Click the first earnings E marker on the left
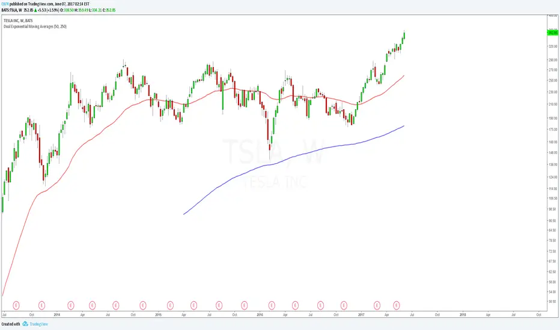This screenshot has width=560, height=330. [16, 304]
